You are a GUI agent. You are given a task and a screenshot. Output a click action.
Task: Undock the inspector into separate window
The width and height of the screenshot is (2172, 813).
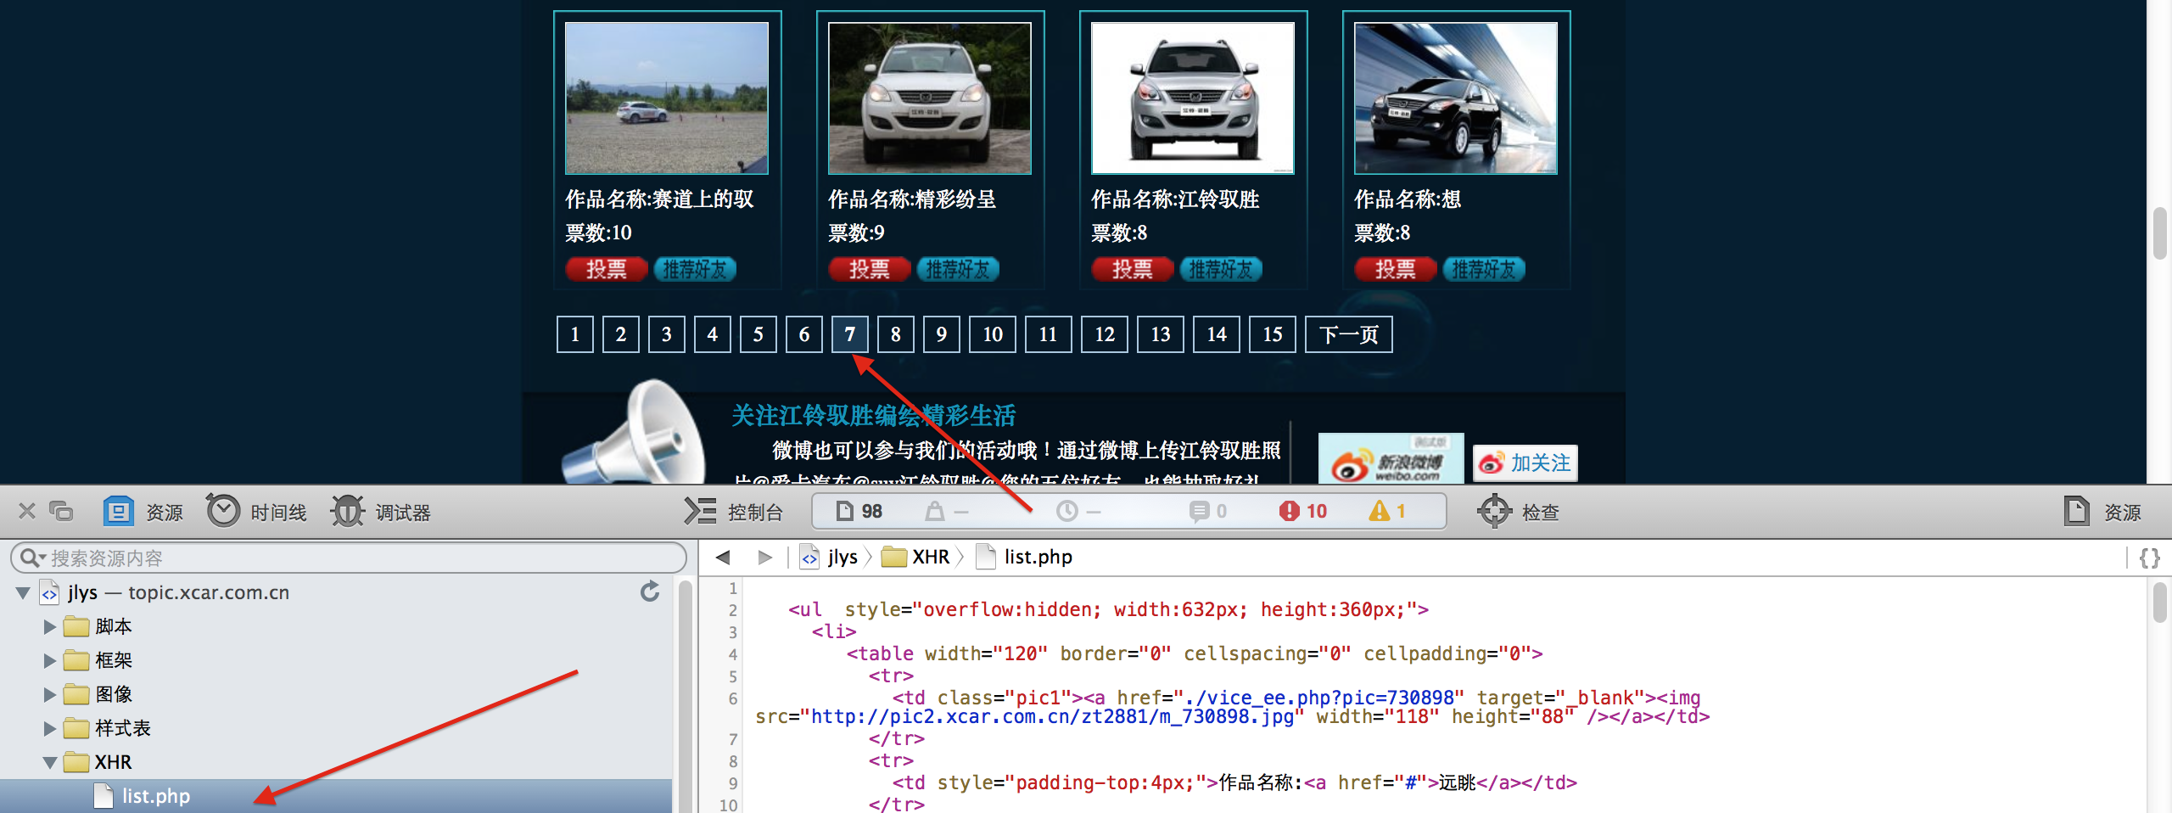61,511
